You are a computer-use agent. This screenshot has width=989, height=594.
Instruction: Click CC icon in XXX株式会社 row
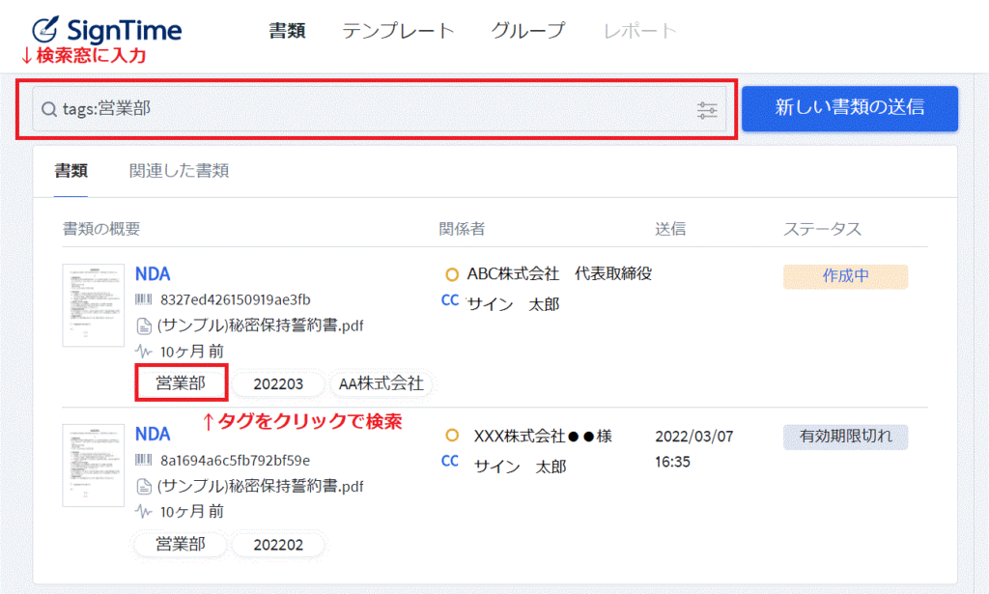click(x=450, y=461)
